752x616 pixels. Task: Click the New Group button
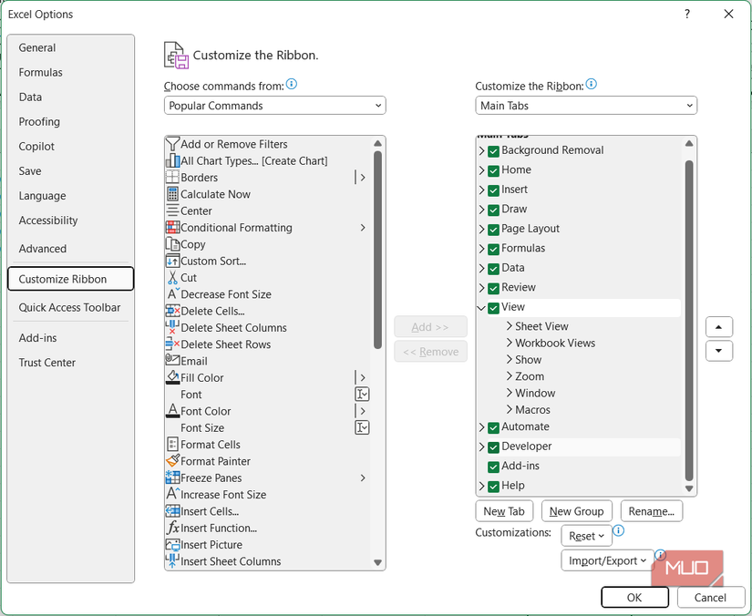[x=576, y=511]
